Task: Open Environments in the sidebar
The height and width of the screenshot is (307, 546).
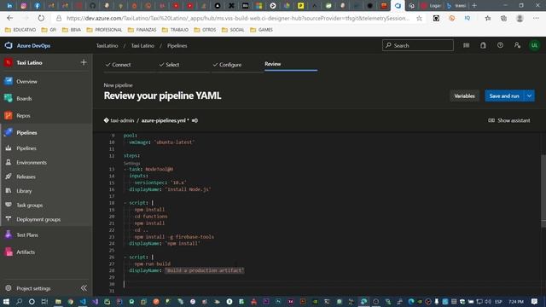Action: tap(32, 163)
